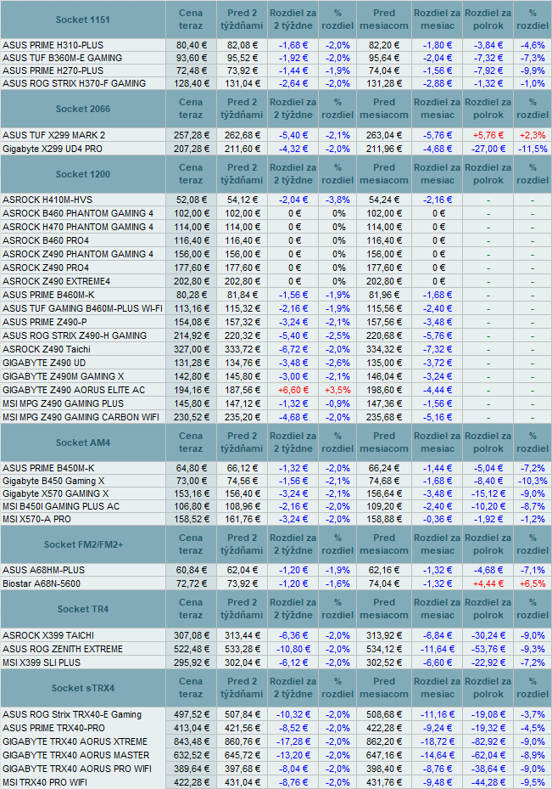The image size is (552, 789).
Task: Click ASUS ROG STRIX H370-F GAMING name
Action: (x=75, y=83)
